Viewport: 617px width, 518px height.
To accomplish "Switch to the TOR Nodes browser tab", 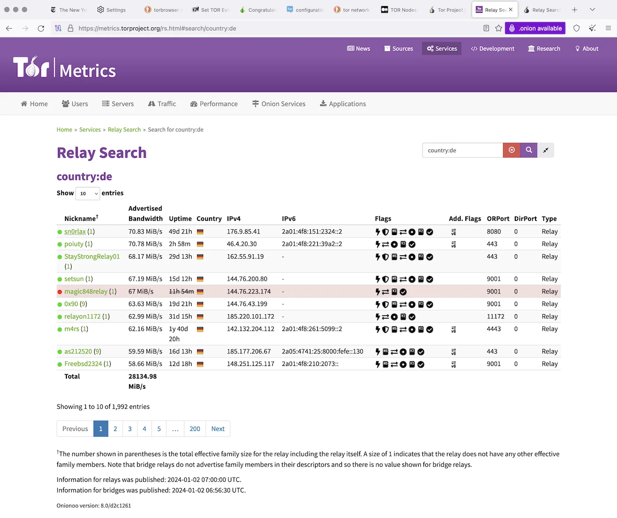I will tap(398, 9).
